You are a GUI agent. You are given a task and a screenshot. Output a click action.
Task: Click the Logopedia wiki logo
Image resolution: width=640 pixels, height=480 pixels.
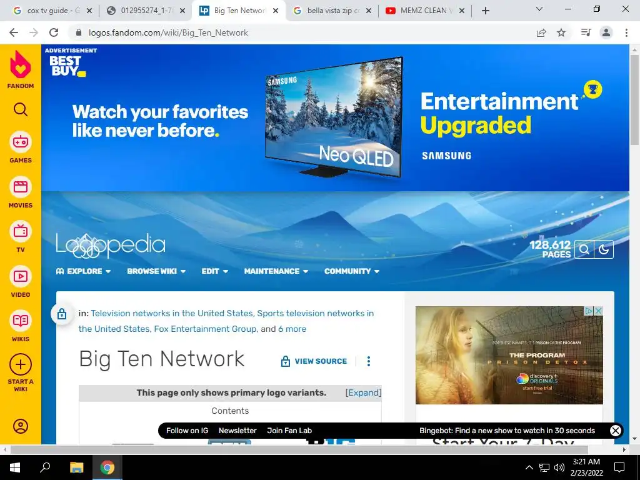click(111, 246)
